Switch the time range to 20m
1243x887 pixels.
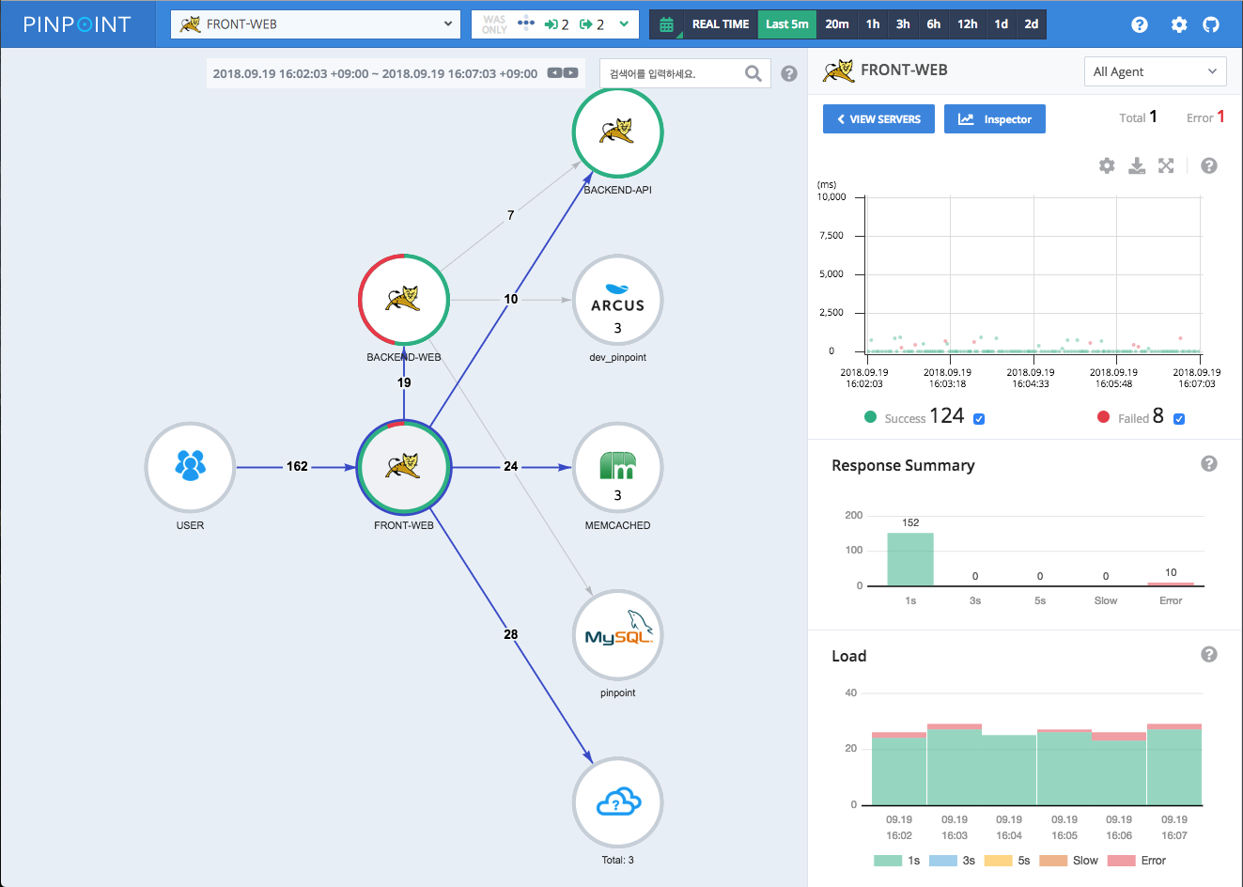tap(836, 24)
